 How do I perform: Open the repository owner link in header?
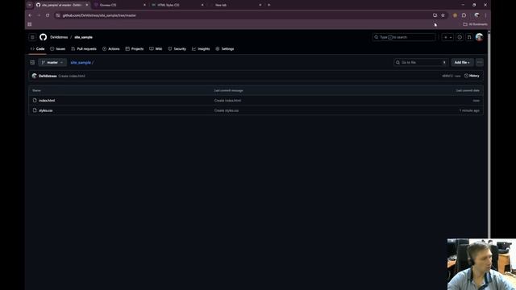[59, 37]
